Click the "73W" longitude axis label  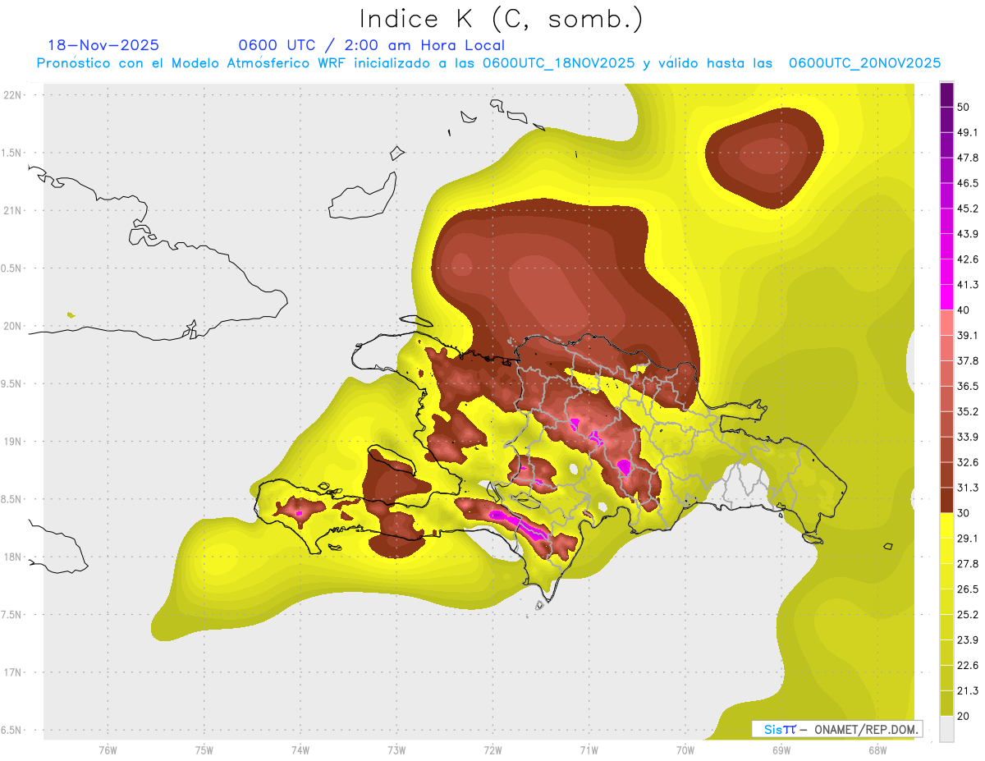point(396,750)
